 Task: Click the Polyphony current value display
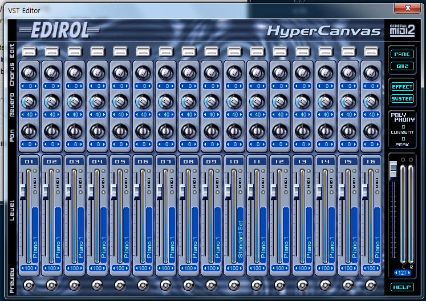pos(403,127)
